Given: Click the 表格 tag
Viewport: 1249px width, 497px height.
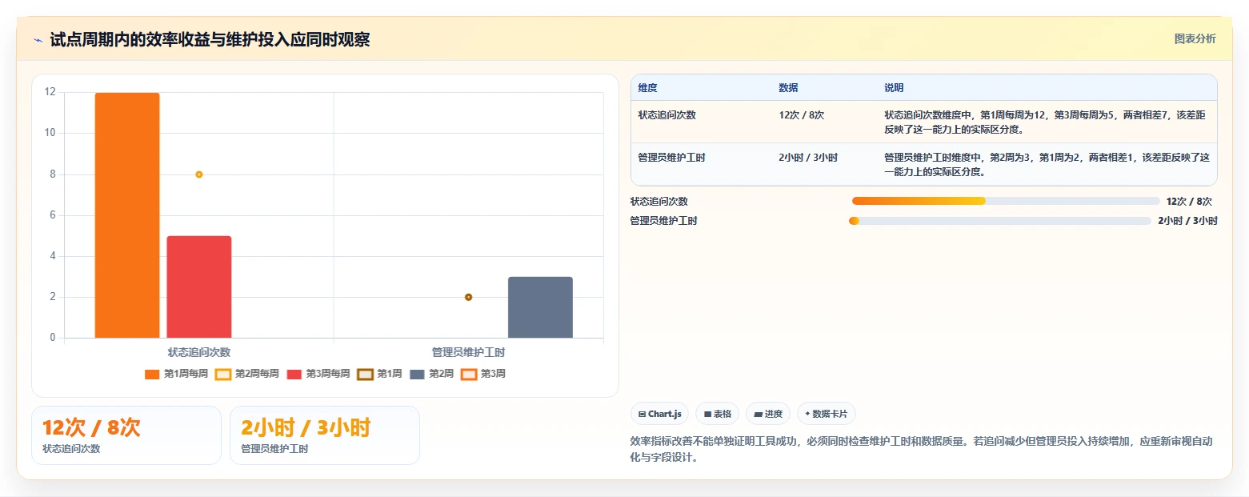Looking at the screenshot, I should click(x=717, y=414).
